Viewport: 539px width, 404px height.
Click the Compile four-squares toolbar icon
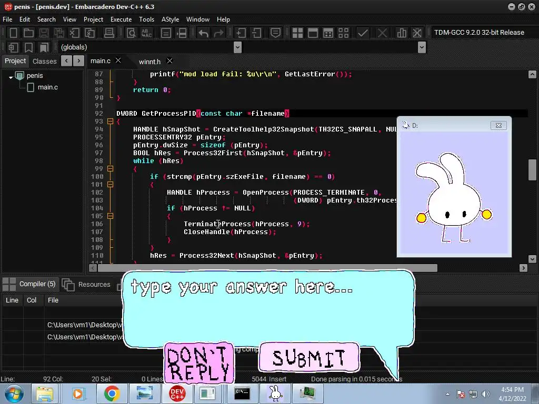297,33
